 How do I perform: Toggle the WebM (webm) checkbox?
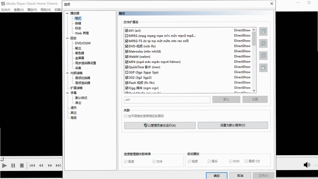126,56
